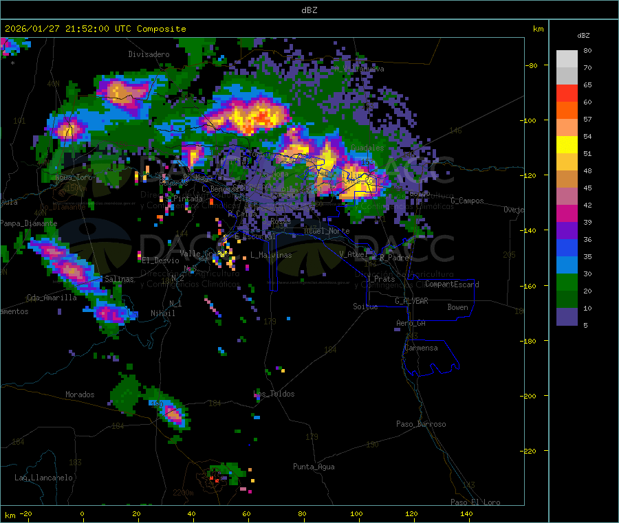Select the 'Punta_Agua' label
The width and height of the screenshot is (619, 523).
tap(314, 467)
